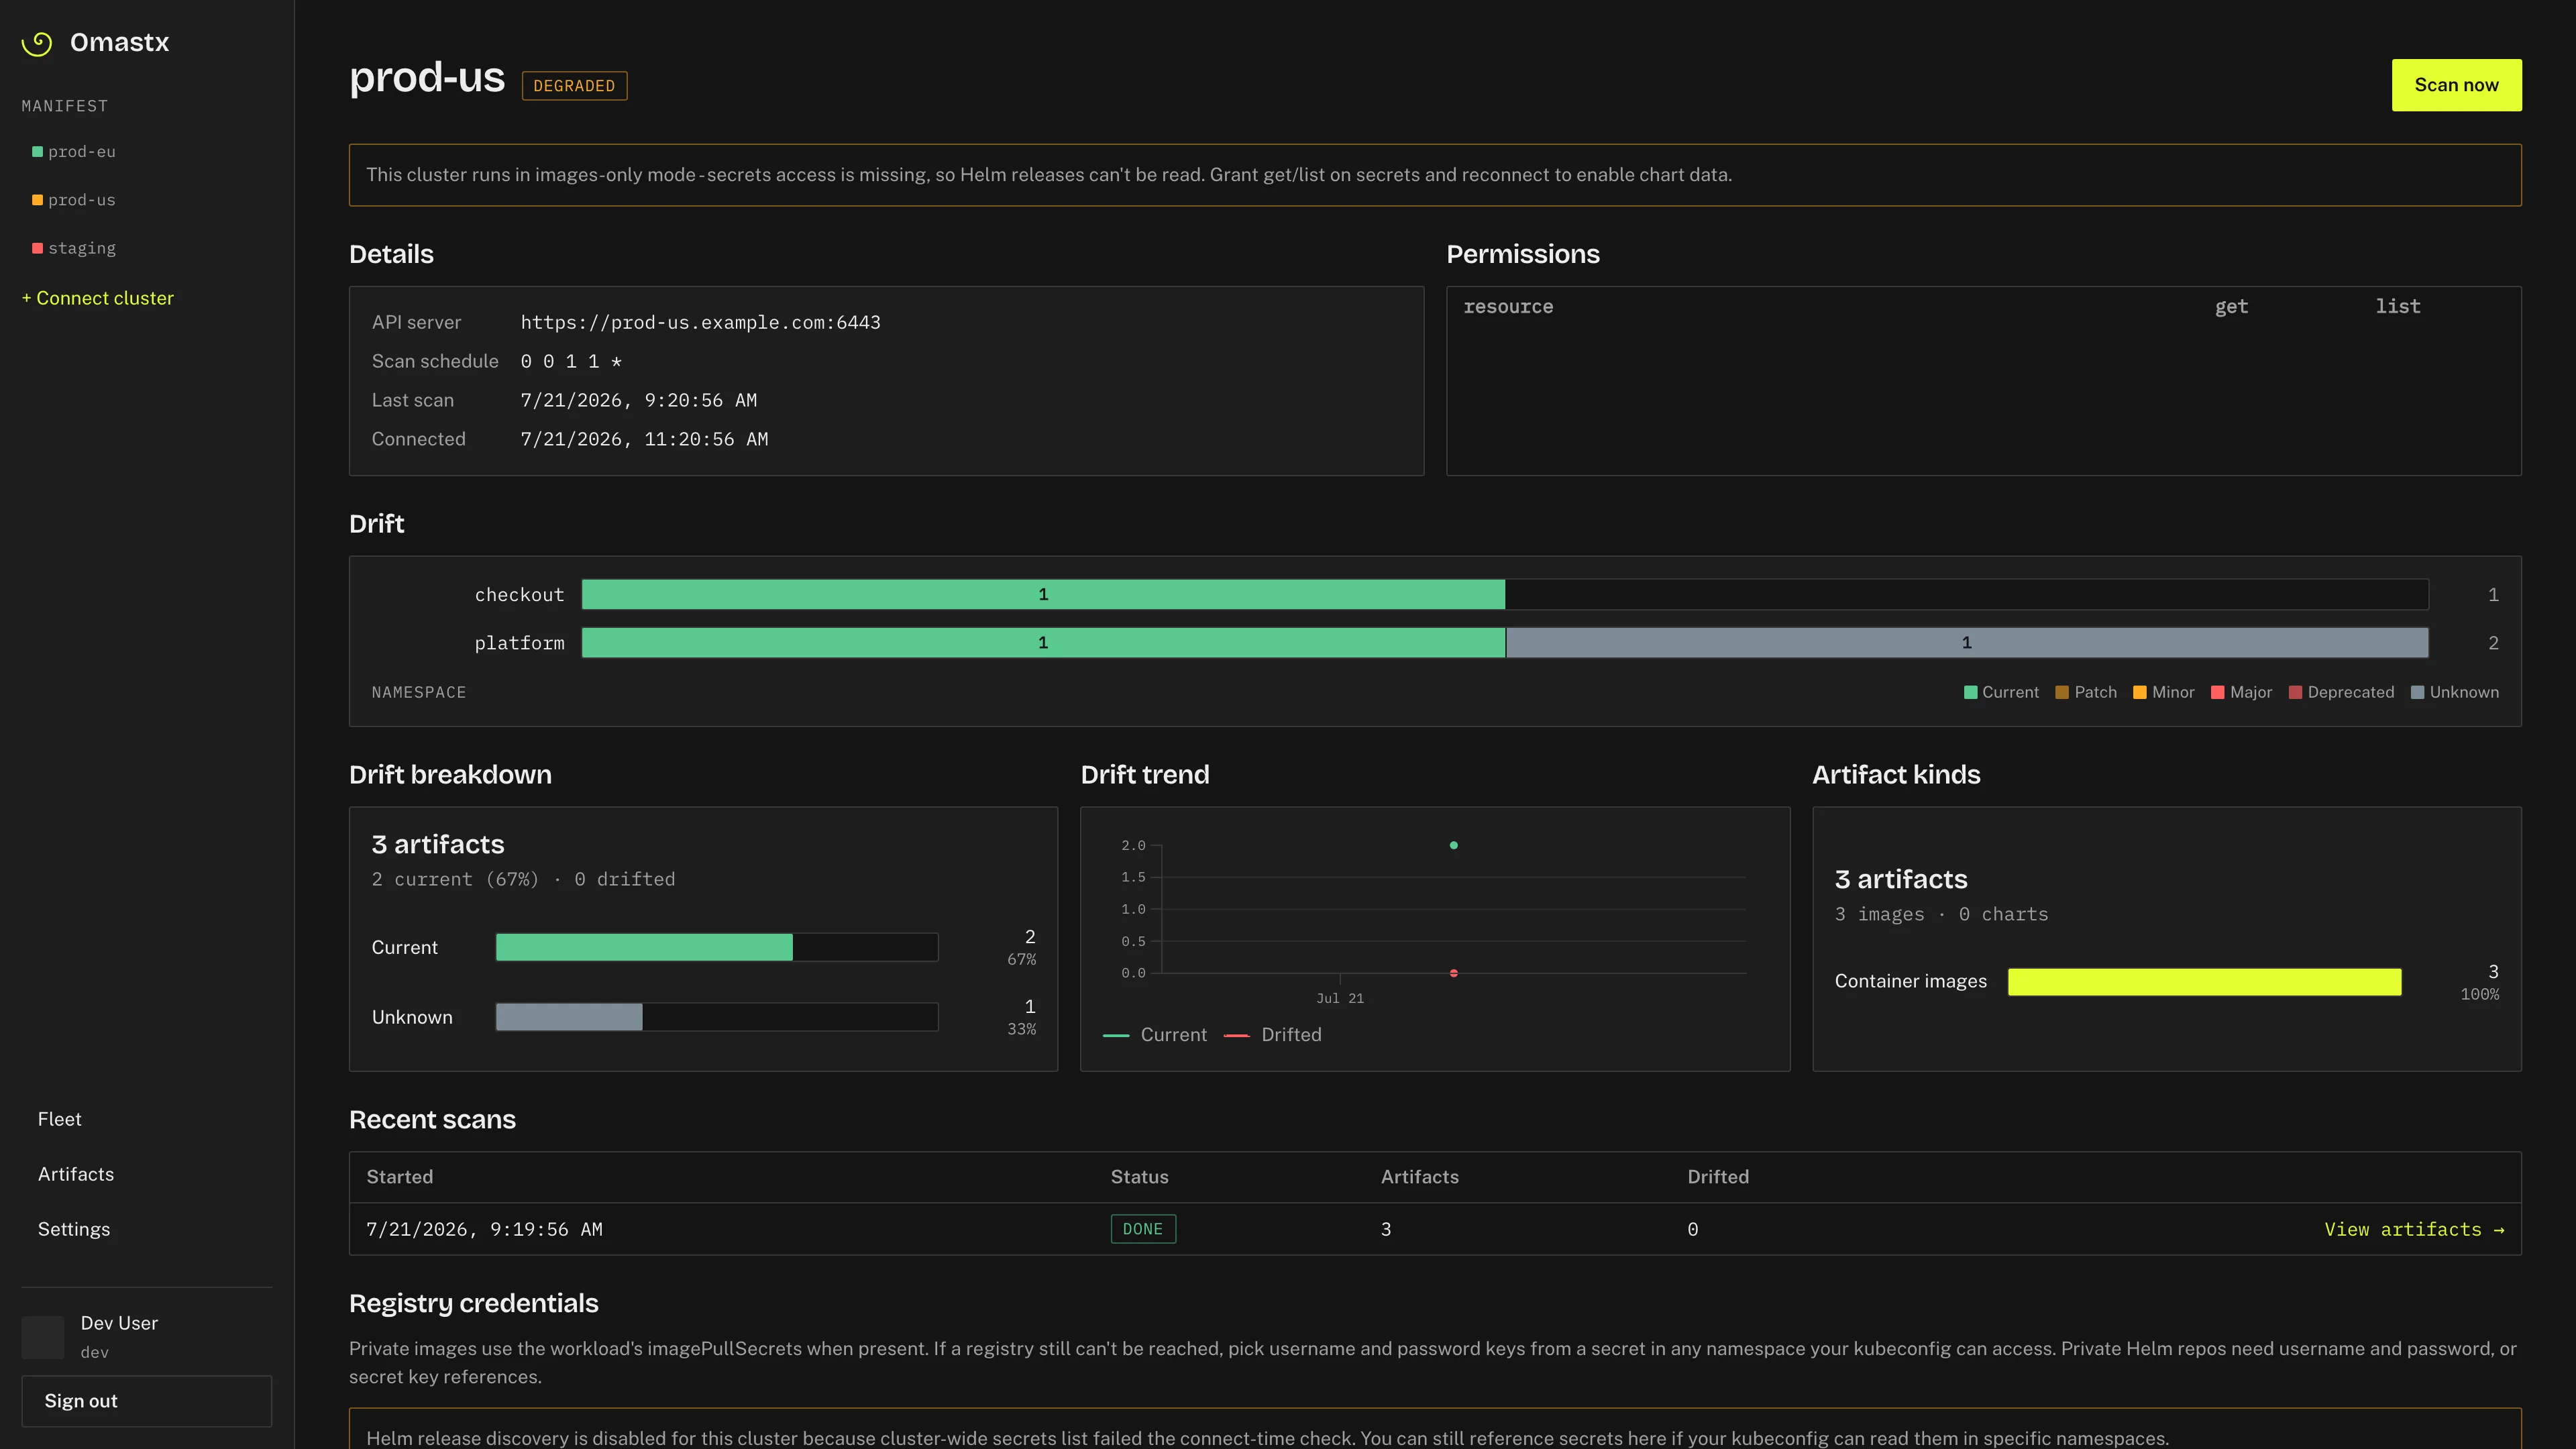Screen dimensions: 2576x1449
Task: Click the Drifted column header
Action: point(1718,1177)
